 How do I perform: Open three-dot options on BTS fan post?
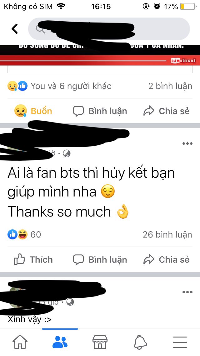(187, 144)
